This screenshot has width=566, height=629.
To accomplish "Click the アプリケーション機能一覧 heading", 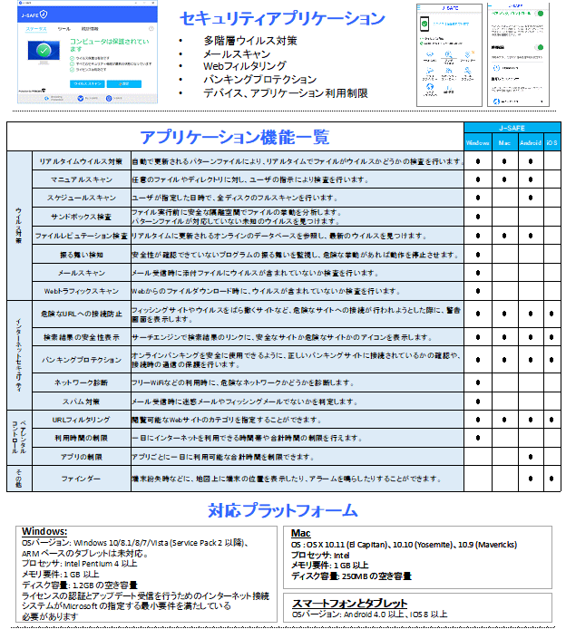I will (235, 137).
